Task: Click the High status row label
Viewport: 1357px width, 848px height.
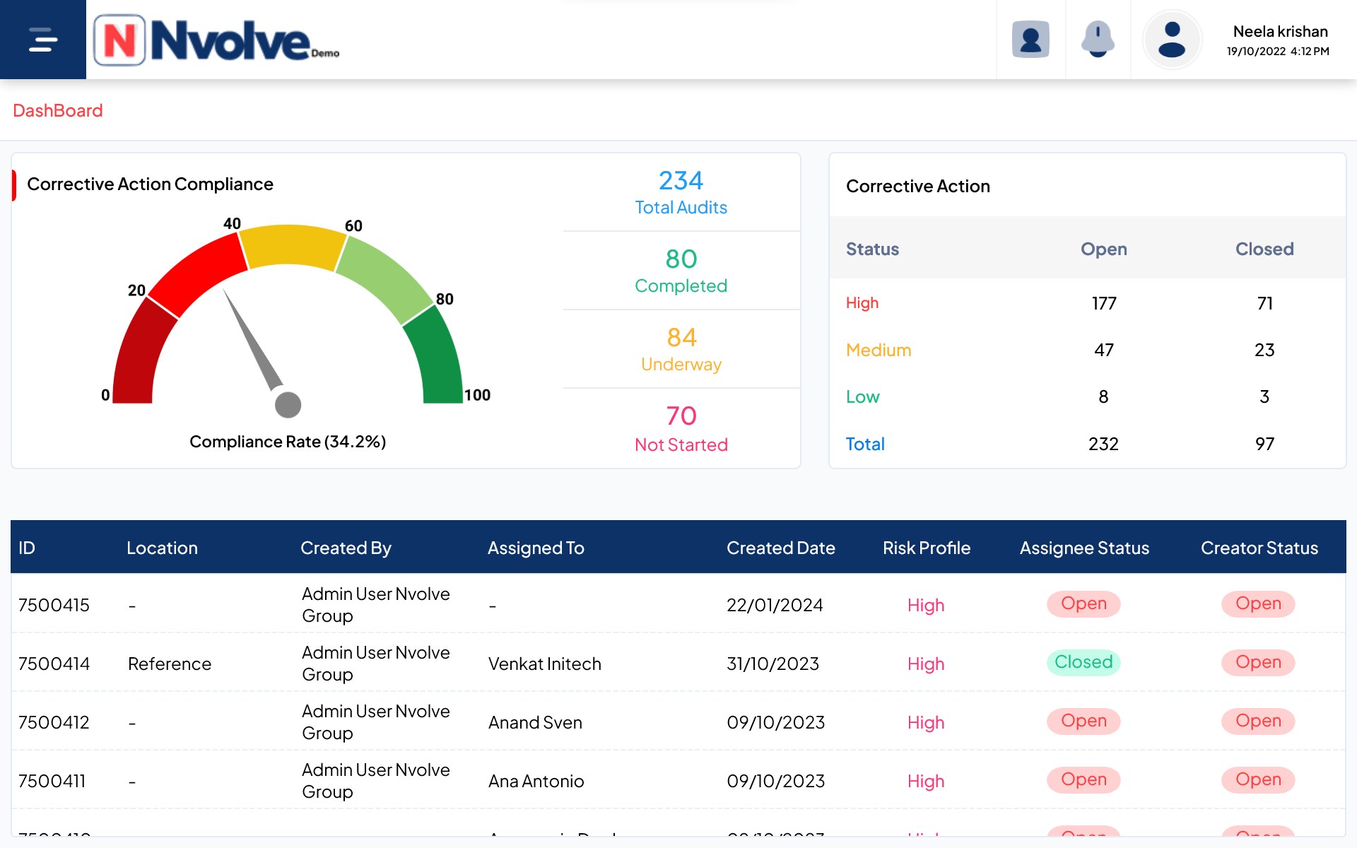Action: point(862,303)
